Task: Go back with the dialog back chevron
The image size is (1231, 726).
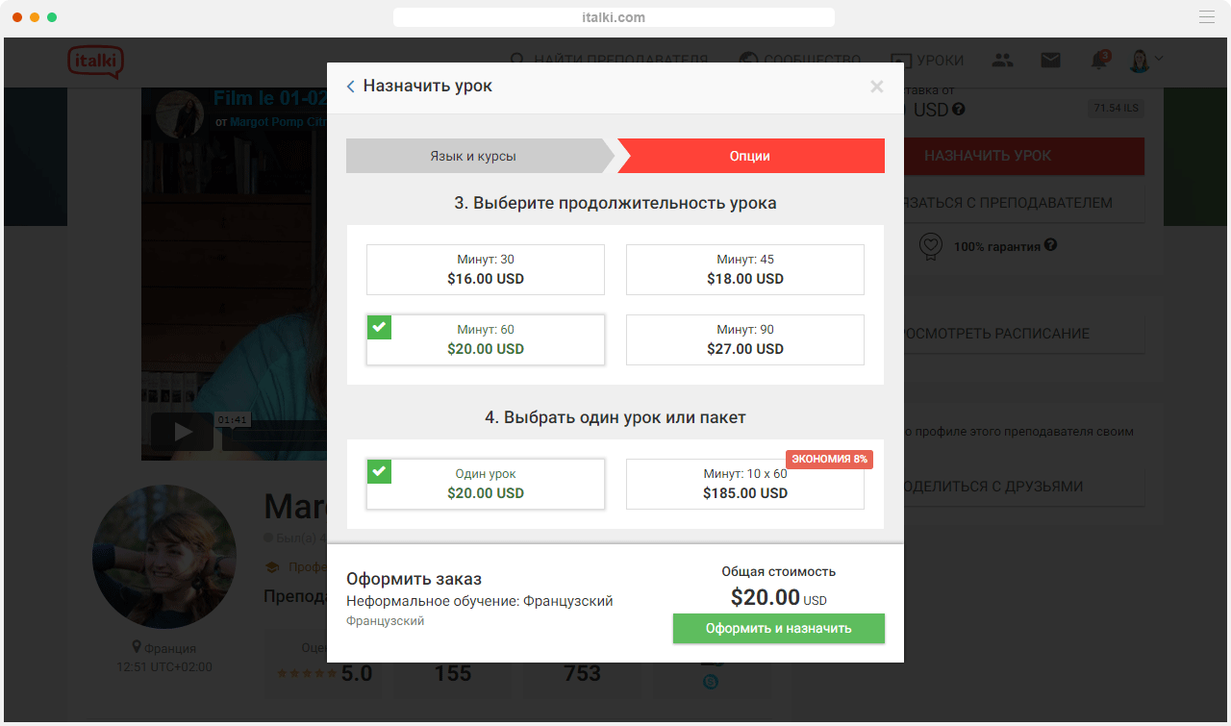Action: click(351, 87)
